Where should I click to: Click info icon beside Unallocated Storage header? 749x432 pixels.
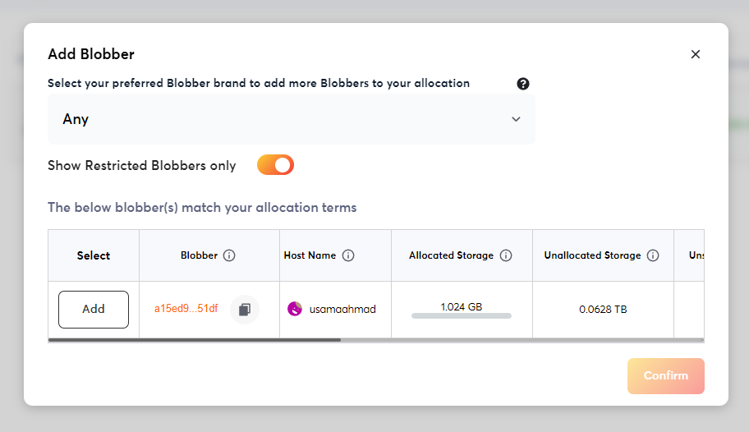point(653,255)
